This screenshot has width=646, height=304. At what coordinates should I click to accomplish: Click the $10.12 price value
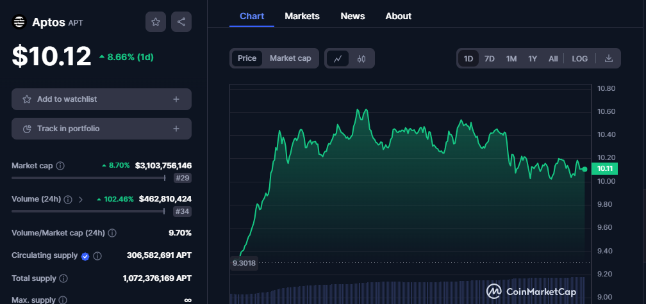51,56
